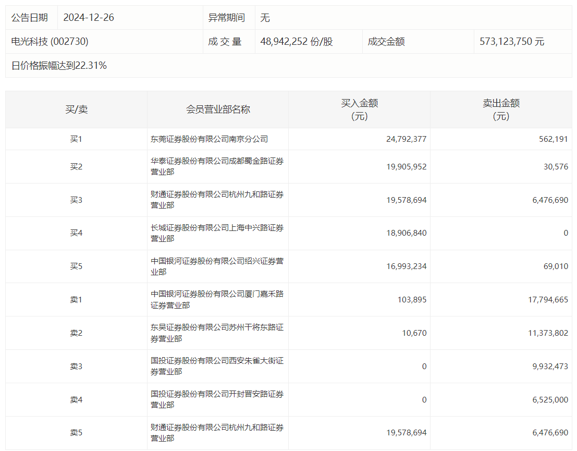Click the 会员营业部名称 column header
This screenshot has width=577, height=451.
pos(218,109)
